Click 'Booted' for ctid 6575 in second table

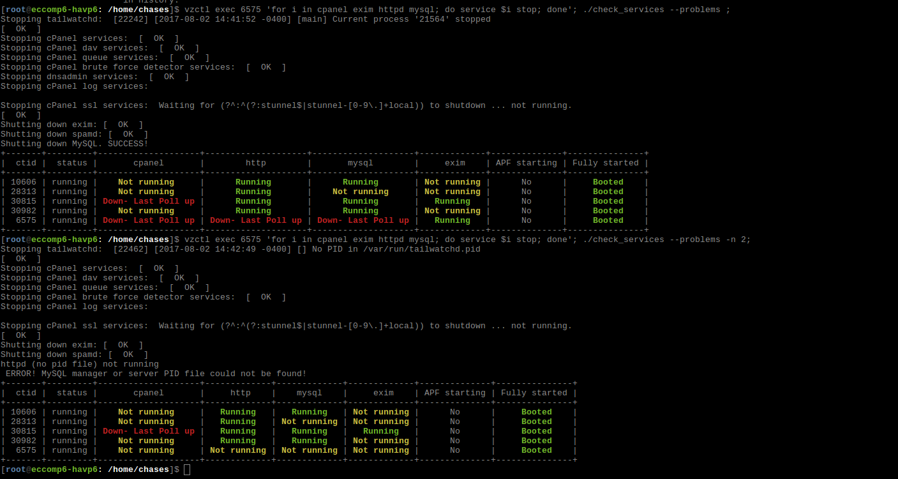[x=536, y=450]
